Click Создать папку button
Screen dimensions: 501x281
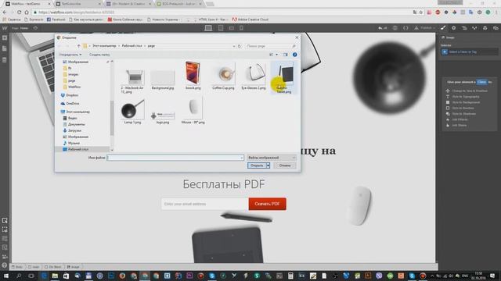[99, 55]
